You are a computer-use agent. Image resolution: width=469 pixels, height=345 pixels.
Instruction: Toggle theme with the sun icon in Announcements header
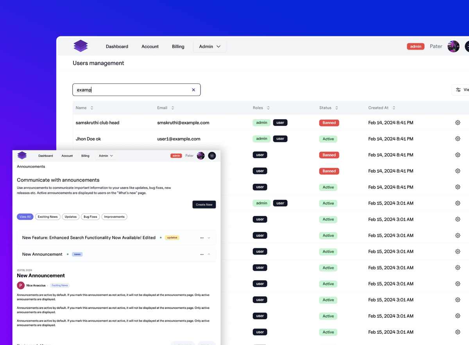click(212, 156)
